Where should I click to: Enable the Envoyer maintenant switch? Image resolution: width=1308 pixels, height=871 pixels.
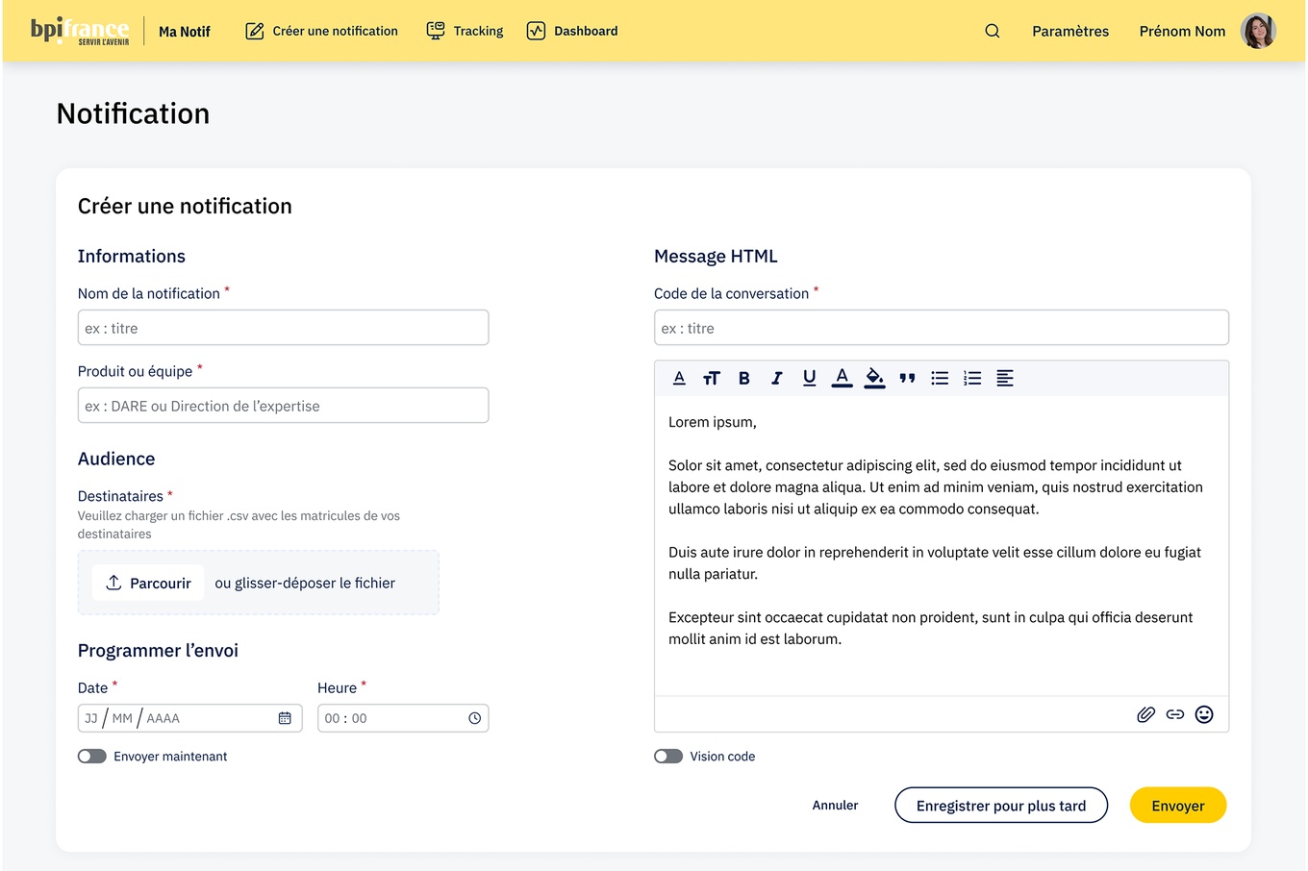coord(92,757)
